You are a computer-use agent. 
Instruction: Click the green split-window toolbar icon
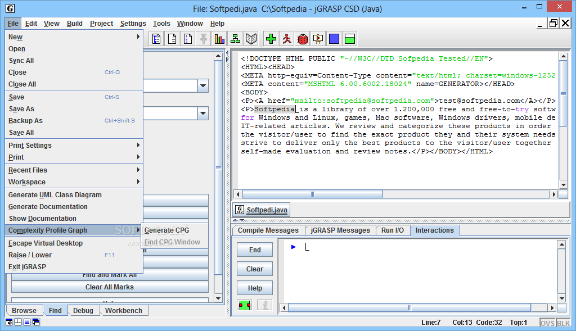coord(350,39)
